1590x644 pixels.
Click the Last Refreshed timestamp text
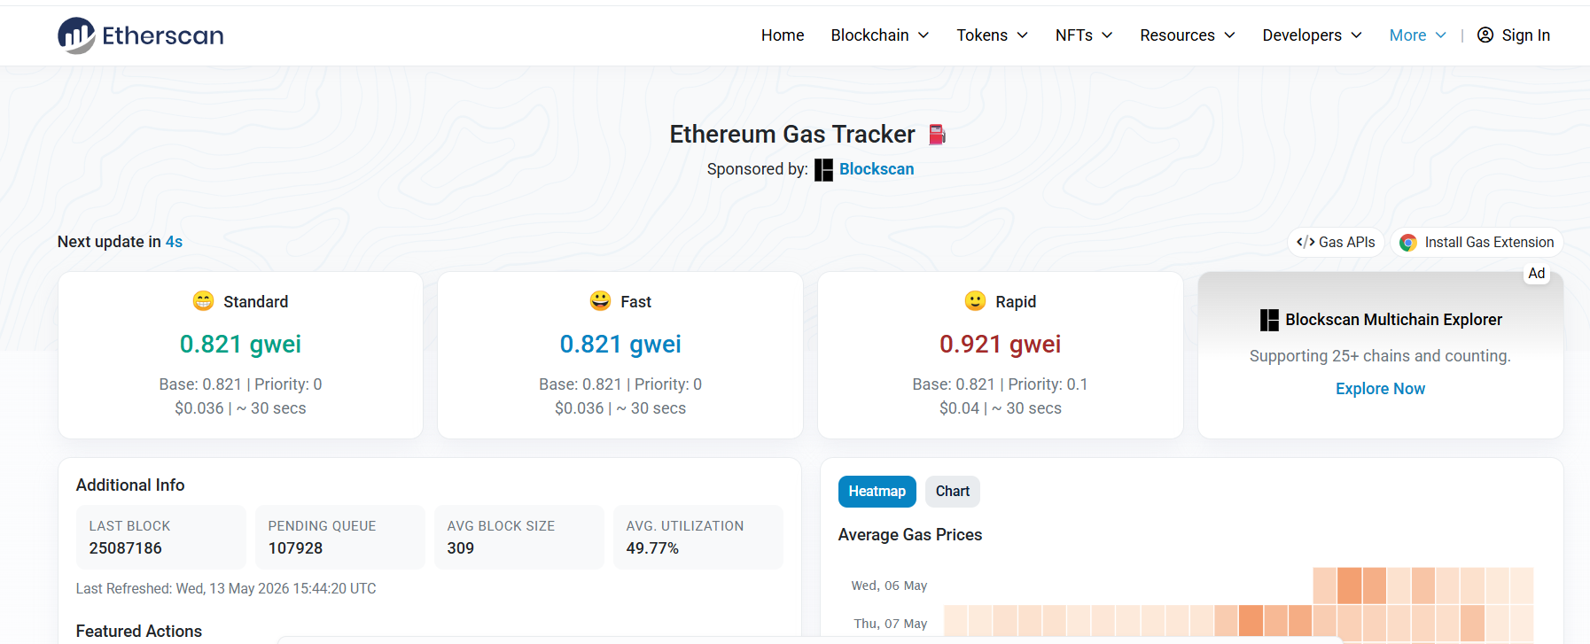tap(226, 589)
